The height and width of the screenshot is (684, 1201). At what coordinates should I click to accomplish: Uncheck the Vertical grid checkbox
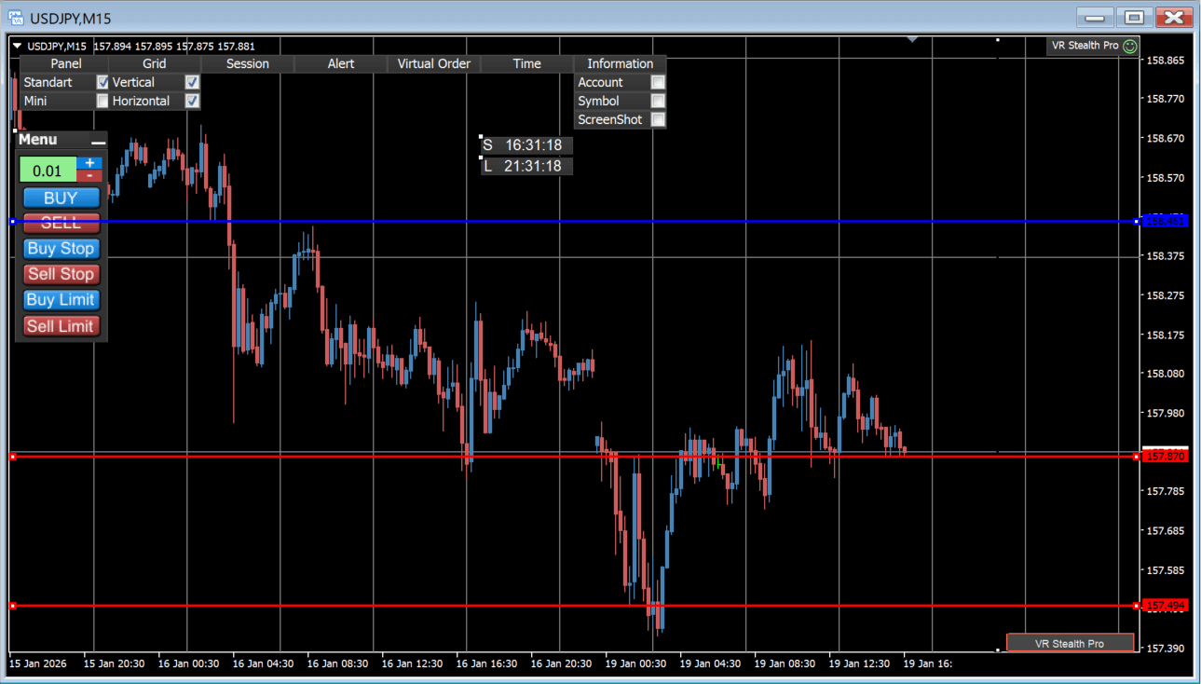click(x=192, y=83)
